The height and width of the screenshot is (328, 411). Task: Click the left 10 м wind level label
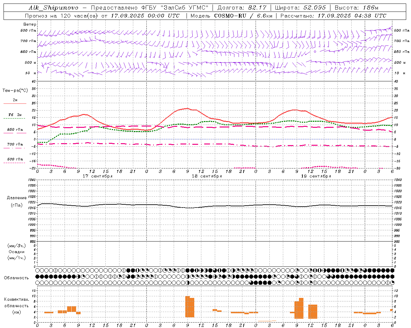click(x=31, y=73)
